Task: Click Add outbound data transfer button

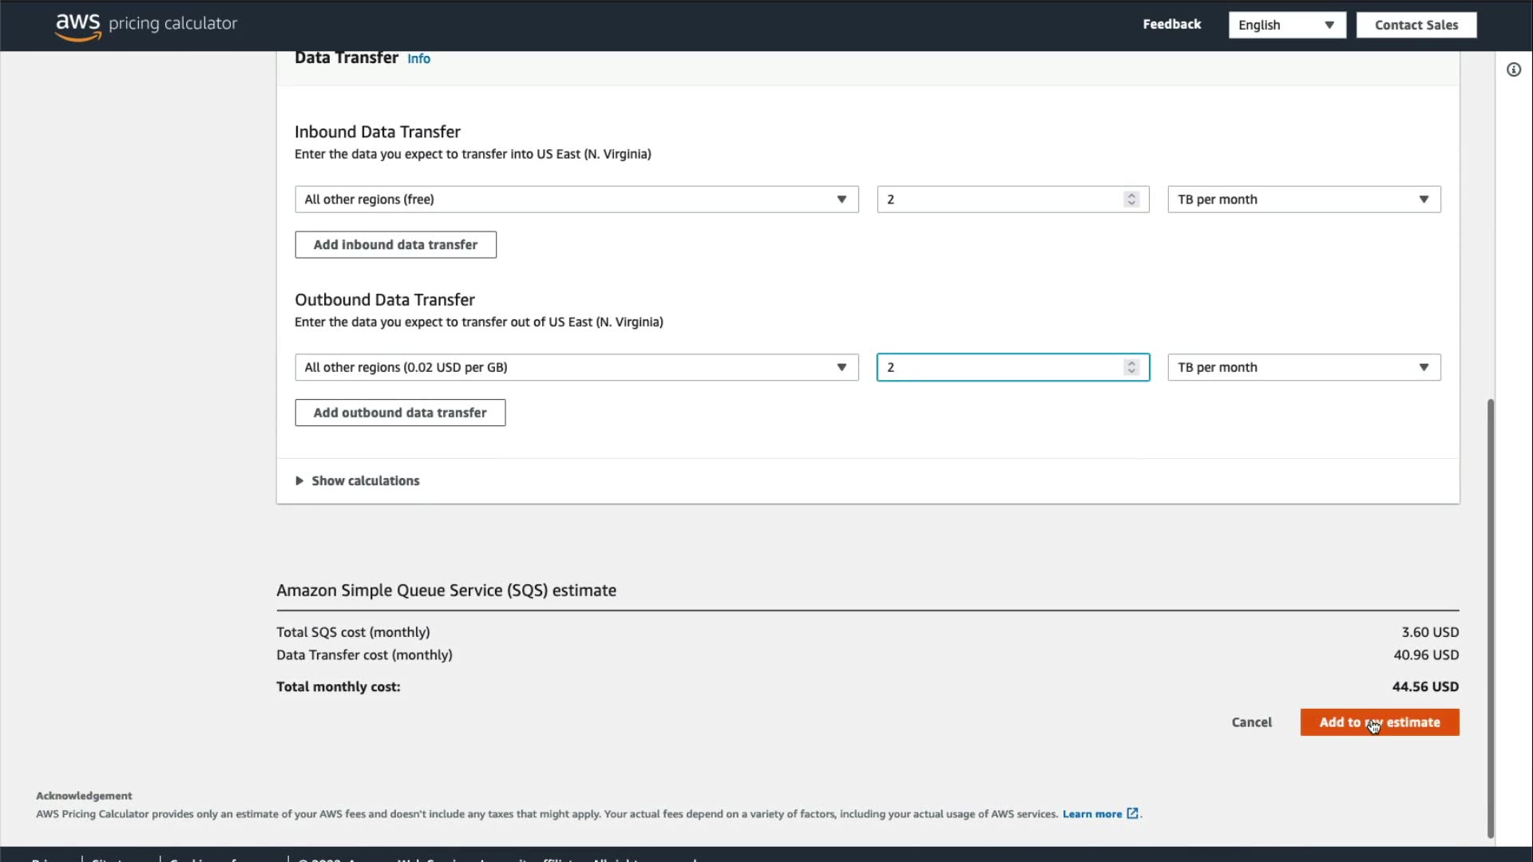Action: click(x=399, y=413)
